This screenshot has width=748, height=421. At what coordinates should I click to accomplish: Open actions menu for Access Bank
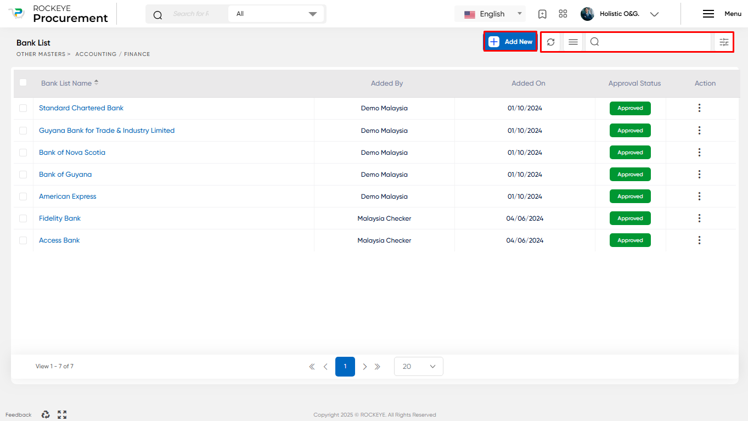(699, 240)
